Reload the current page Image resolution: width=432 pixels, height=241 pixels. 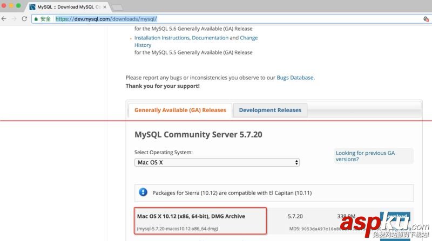(24, 18)
